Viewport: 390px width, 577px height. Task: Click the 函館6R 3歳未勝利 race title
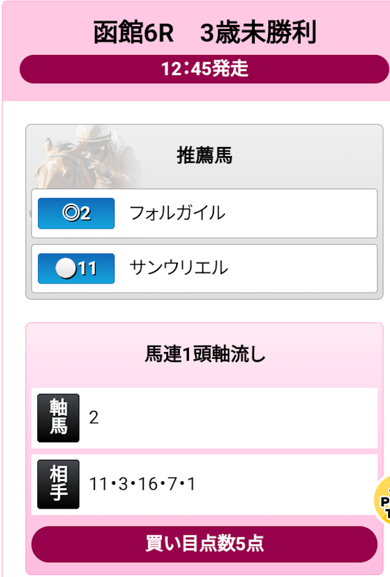(x=204, y=32)
